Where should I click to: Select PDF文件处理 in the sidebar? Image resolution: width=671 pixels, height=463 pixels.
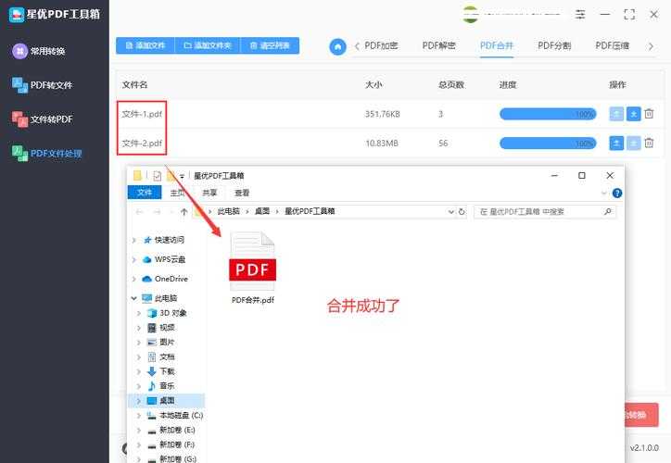click(46, 154)
